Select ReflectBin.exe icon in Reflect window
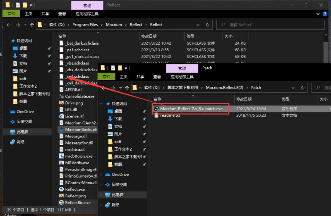The height and width of the screenshot is (216, 331). click(61, 202)
